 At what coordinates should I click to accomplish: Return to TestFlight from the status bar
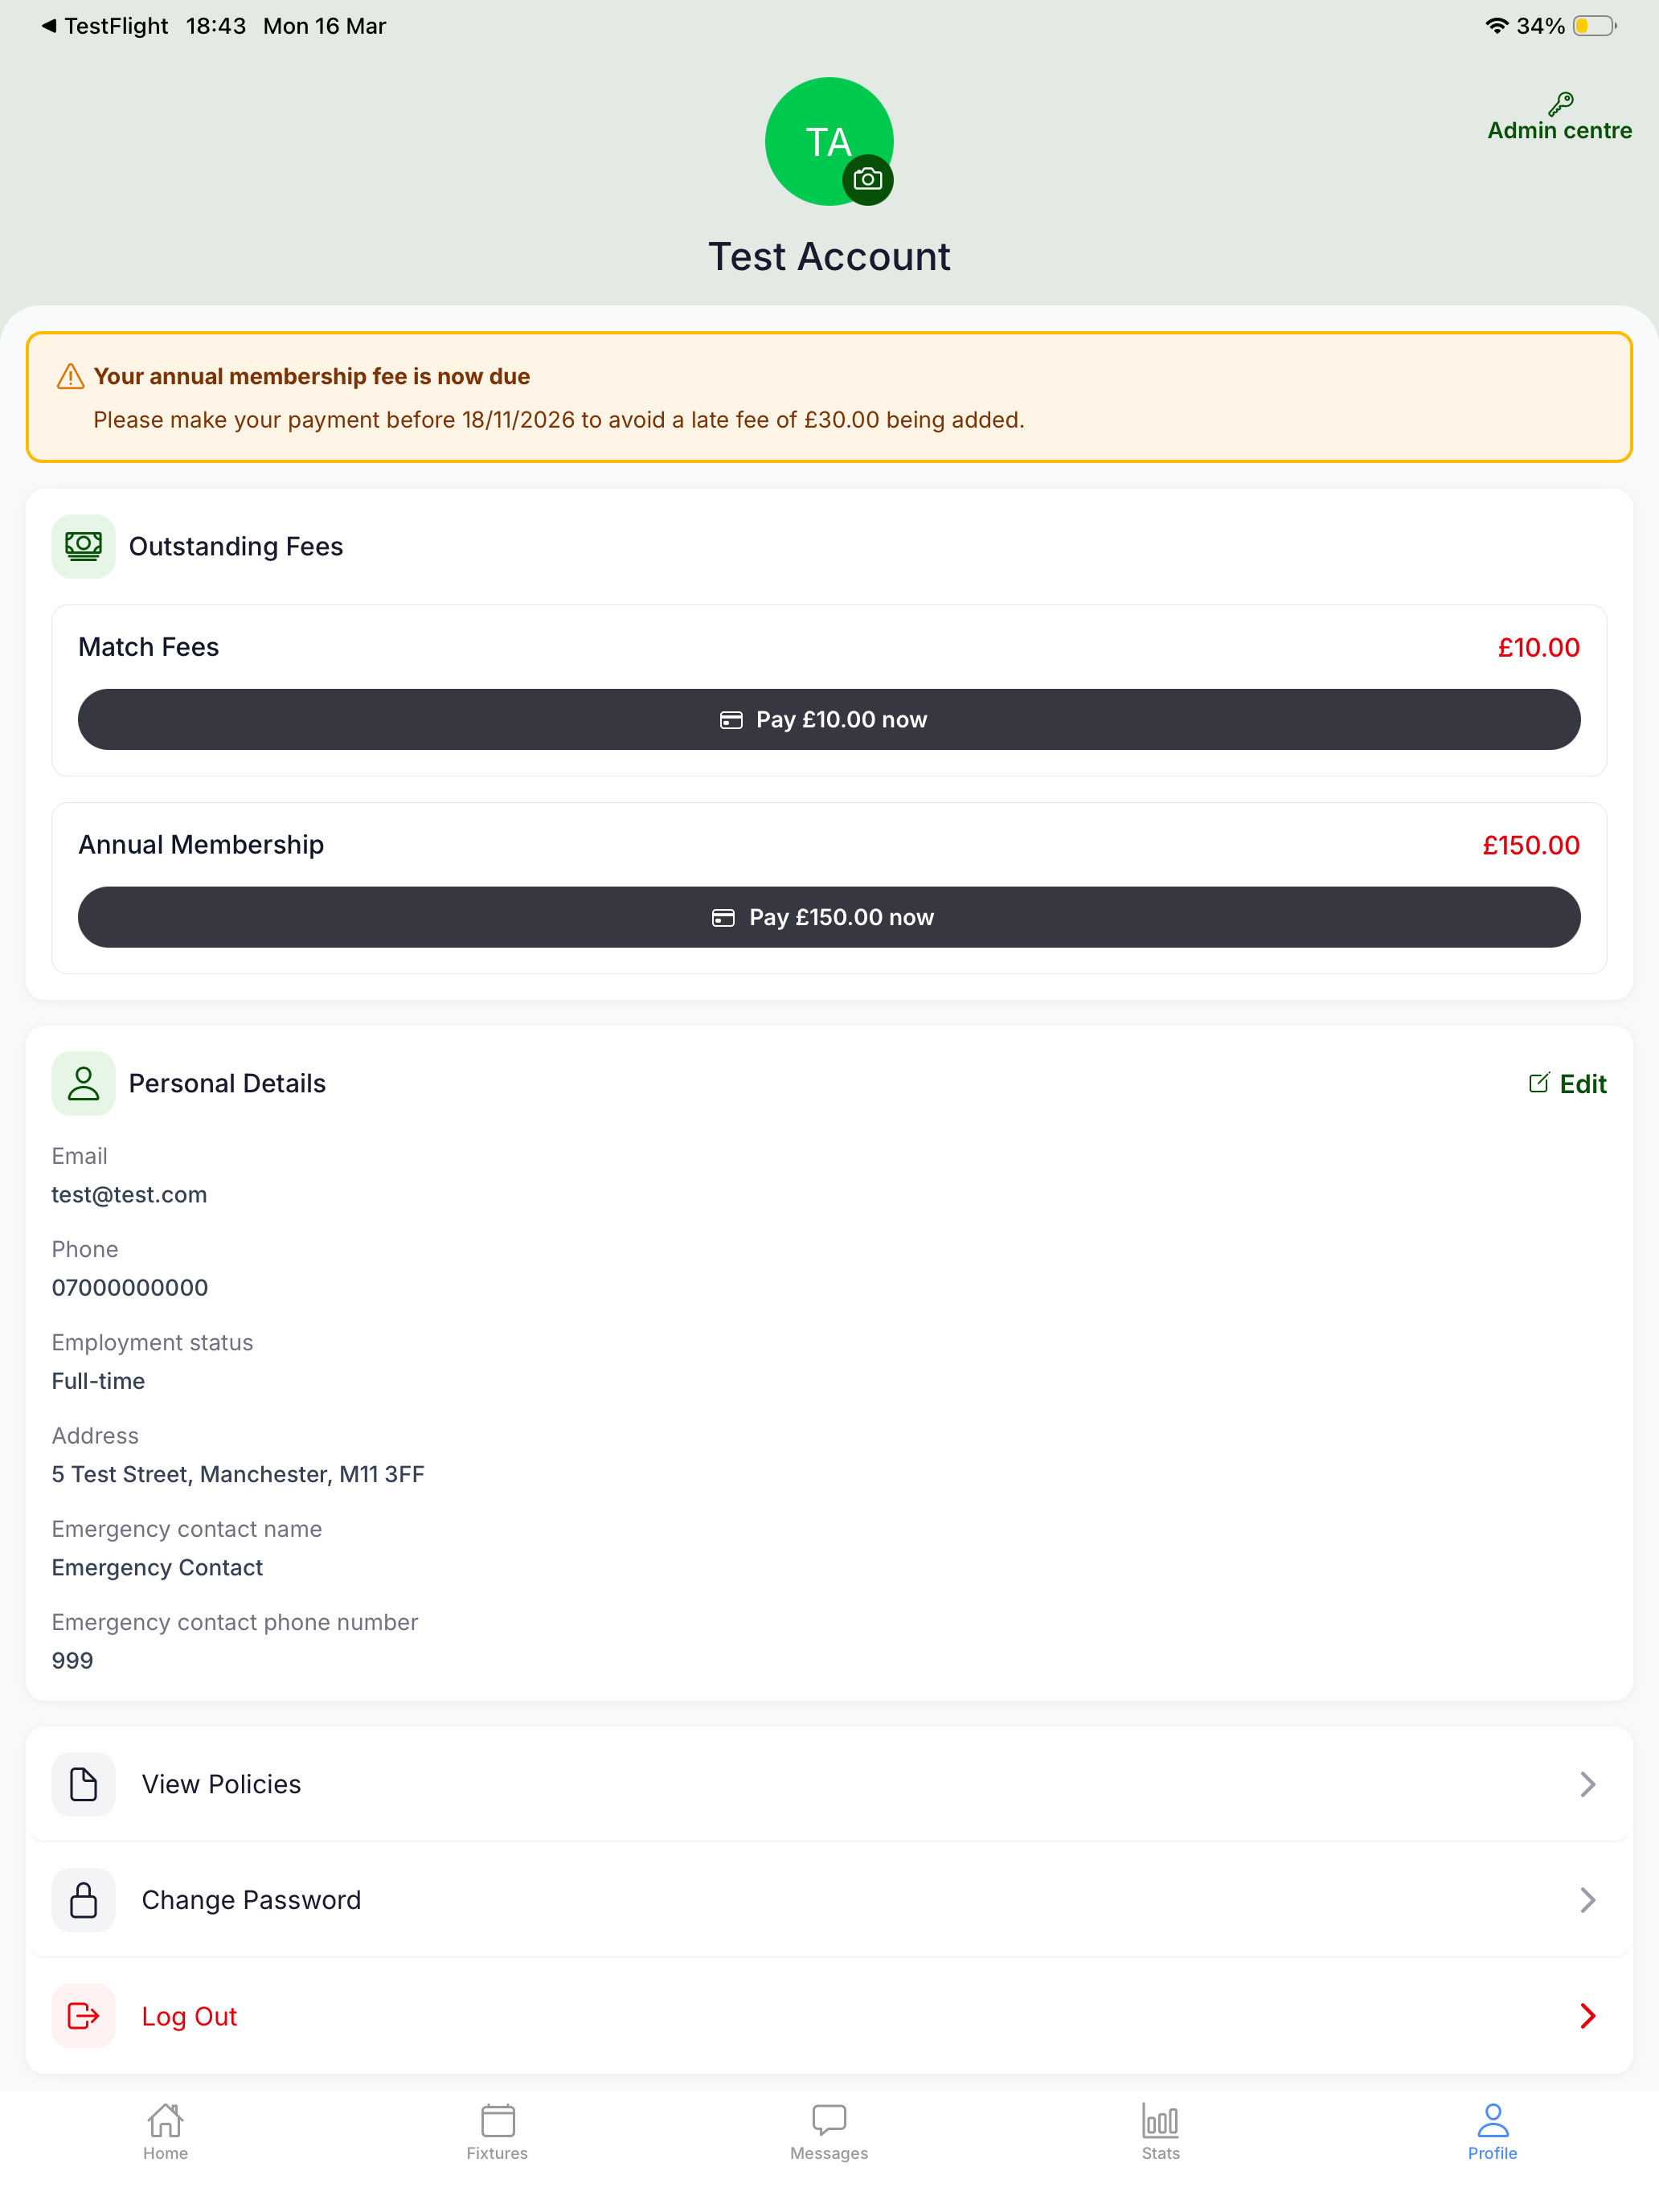tap(104, 26)
